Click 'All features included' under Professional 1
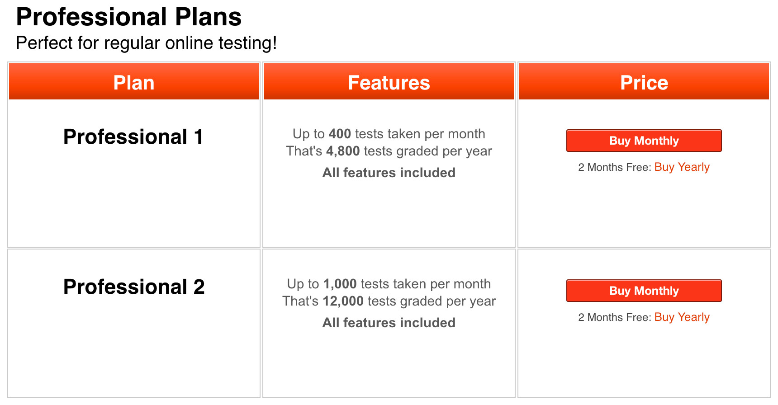778x405 pixels. (389, 173)
